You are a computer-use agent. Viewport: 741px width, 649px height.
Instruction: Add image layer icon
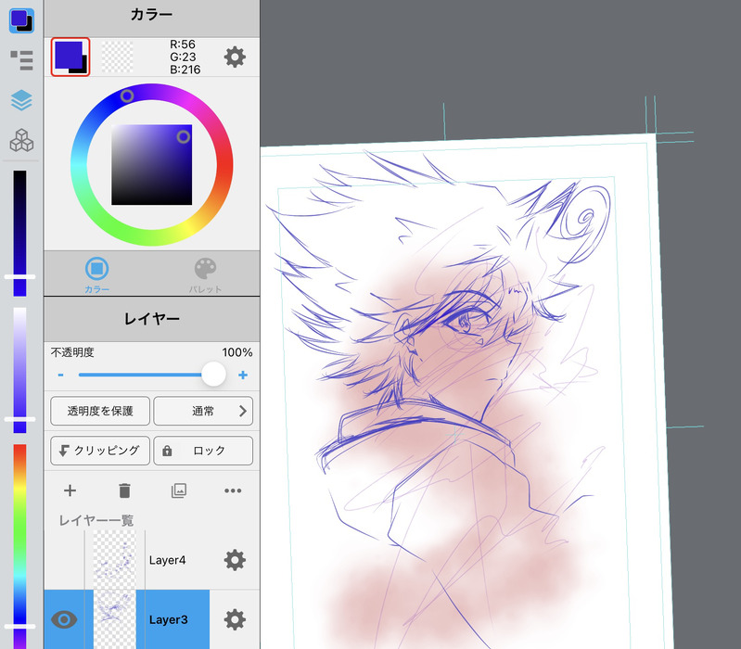tap(179, 490)
